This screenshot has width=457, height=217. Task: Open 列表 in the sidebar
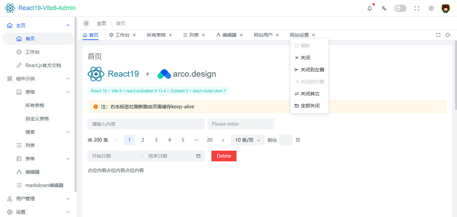pos(38,145)
